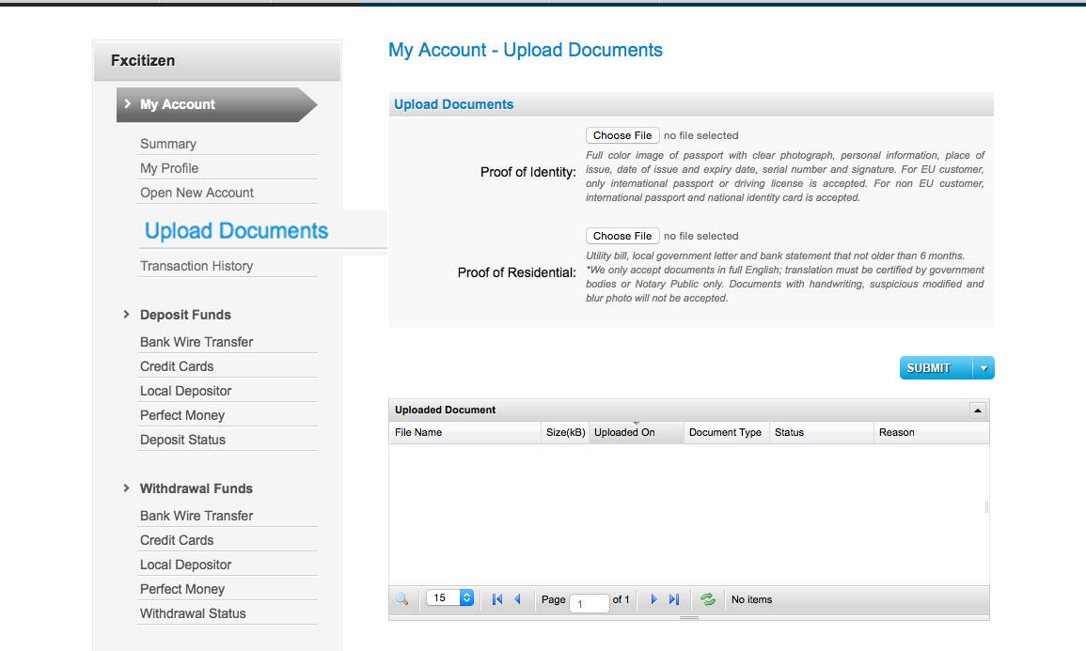Sort the grid by Uploaded On column
The height and width of the screenshot is (651, 1086).
[x=624, y=432]
